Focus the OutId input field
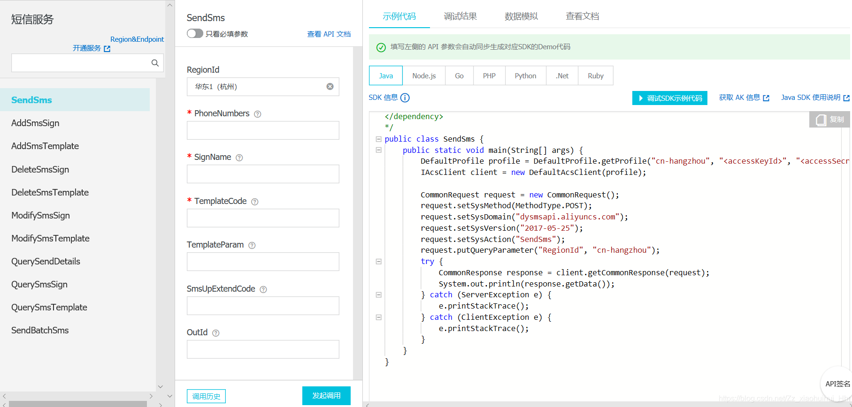The width and height of the screenshot is (852, 407). pos(263,349)
